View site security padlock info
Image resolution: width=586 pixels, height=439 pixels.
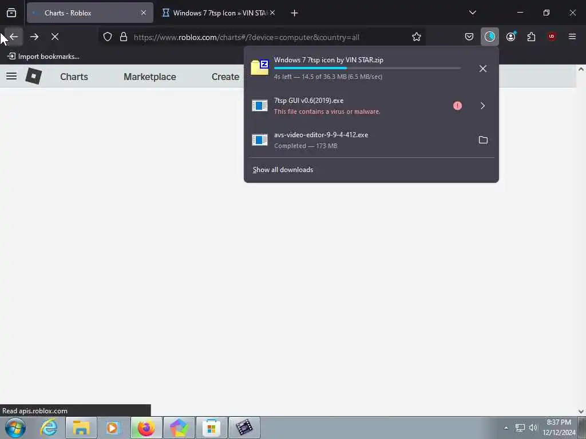[x=124, y=37]
